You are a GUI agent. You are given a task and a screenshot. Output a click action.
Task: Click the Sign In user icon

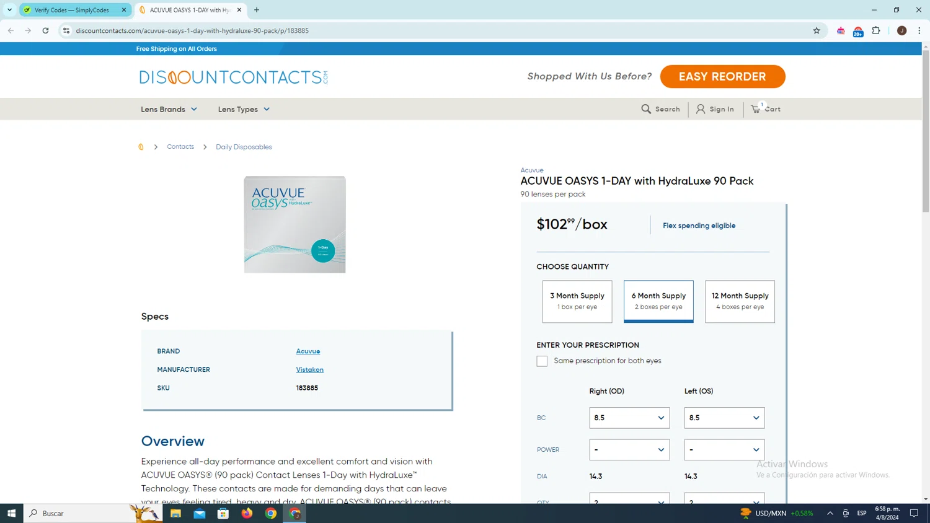[701, 109]
